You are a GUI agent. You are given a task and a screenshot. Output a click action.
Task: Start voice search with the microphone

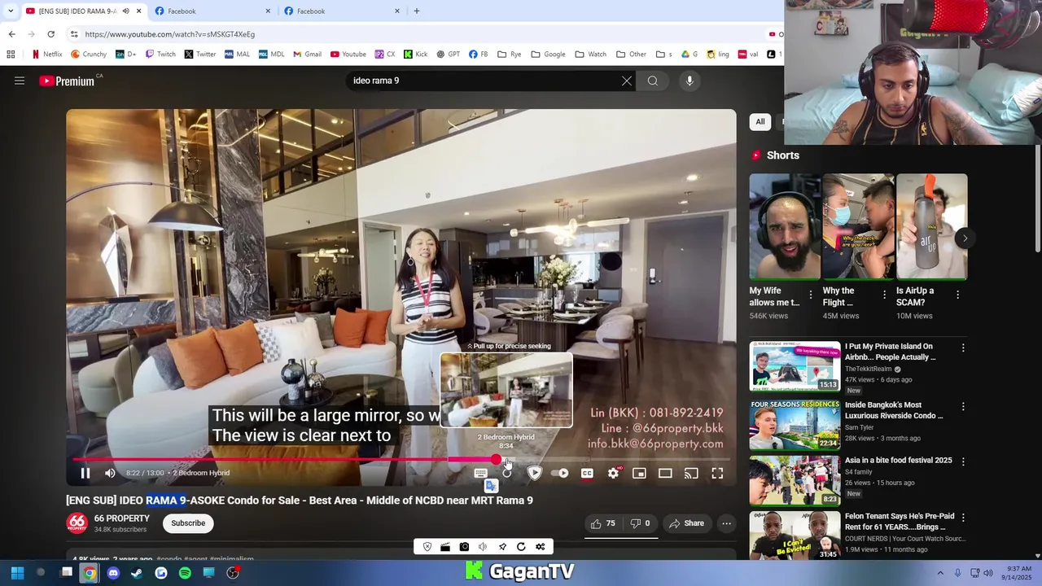(x=690, y=81)
